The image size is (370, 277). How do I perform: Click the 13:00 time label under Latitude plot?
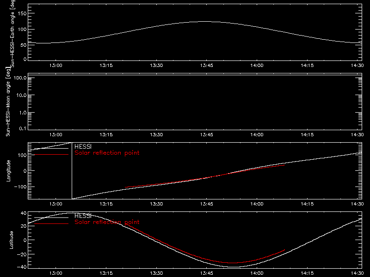click(56, 273)
